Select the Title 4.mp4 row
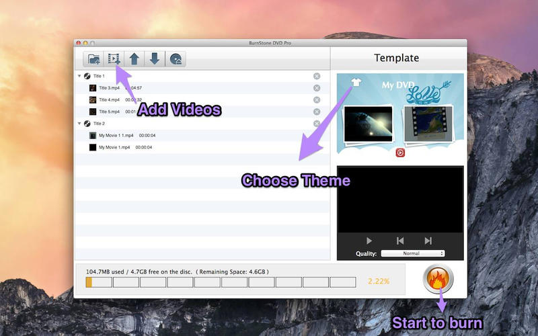Image resolution: width=538 pixels, height=336 pixels. point(202,99)
